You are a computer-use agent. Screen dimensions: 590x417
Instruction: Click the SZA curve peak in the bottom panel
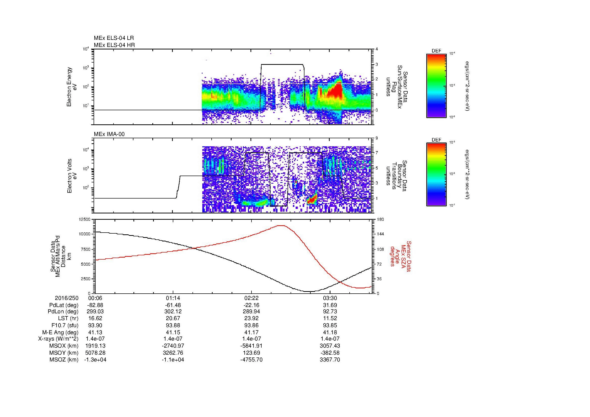coord(280,226)
